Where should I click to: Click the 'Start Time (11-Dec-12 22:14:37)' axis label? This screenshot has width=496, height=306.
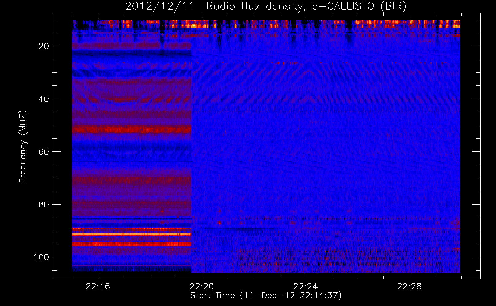(266, 296)
